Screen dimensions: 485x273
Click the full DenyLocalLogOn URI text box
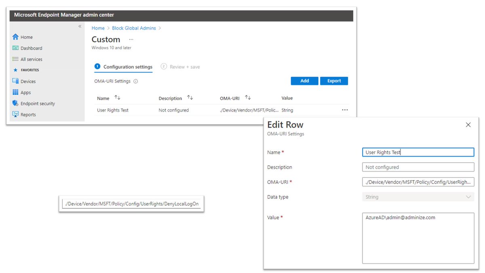(131, 204)
